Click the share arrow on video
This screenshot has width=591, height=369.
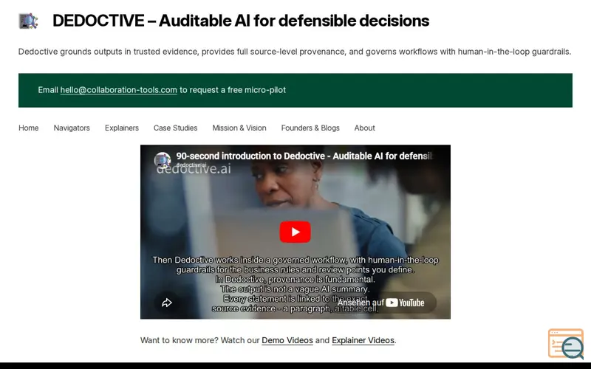coord(167,303)
